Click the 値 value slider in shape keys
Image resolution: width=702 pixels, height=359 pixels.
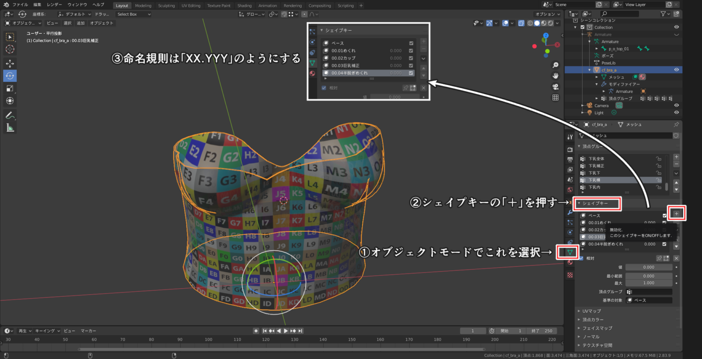(649, 267)
